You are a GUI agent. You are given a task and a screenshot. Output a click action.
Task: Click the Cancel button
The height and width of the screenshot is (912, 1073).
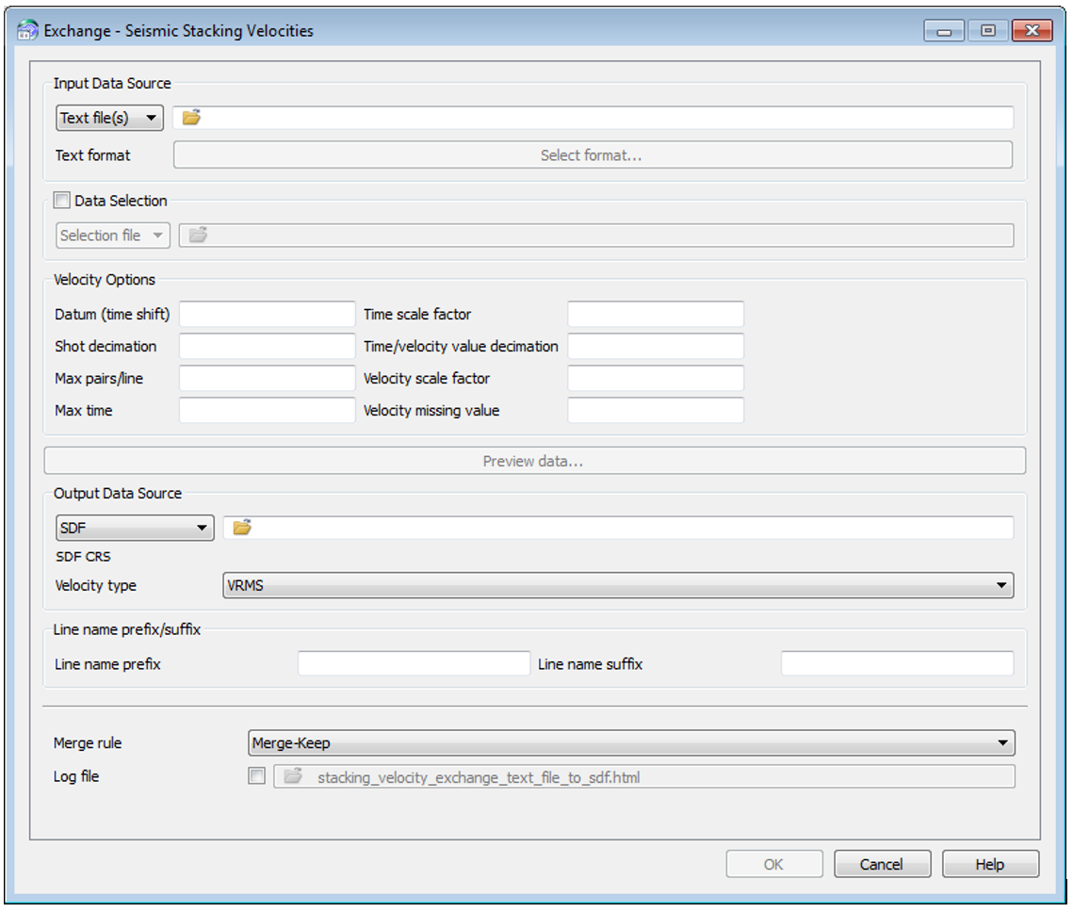pos(882,864)
